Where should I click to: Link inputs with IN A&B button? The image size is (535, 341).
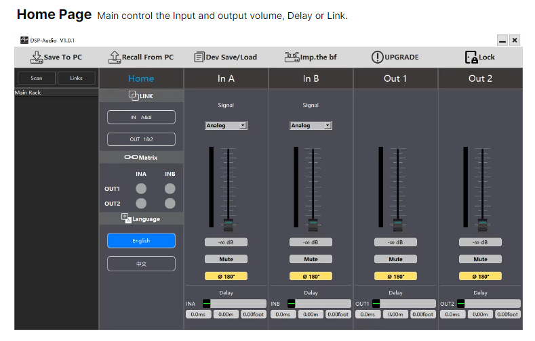coord(141,117)
